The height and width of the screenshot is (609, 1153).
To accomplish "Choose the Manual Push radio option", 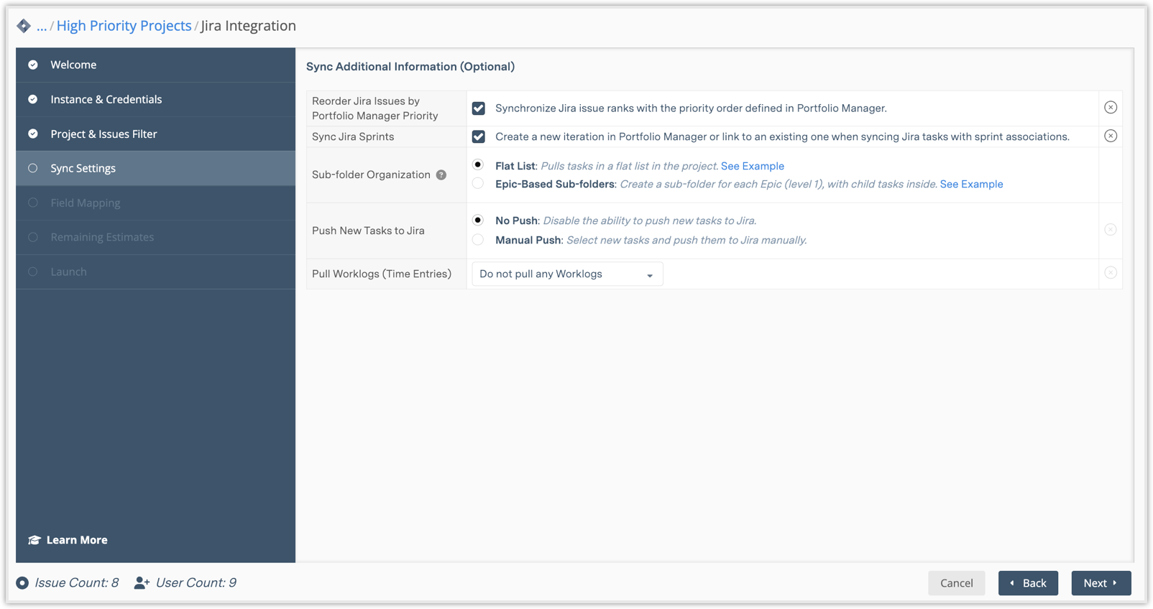I will pos(478,240).
